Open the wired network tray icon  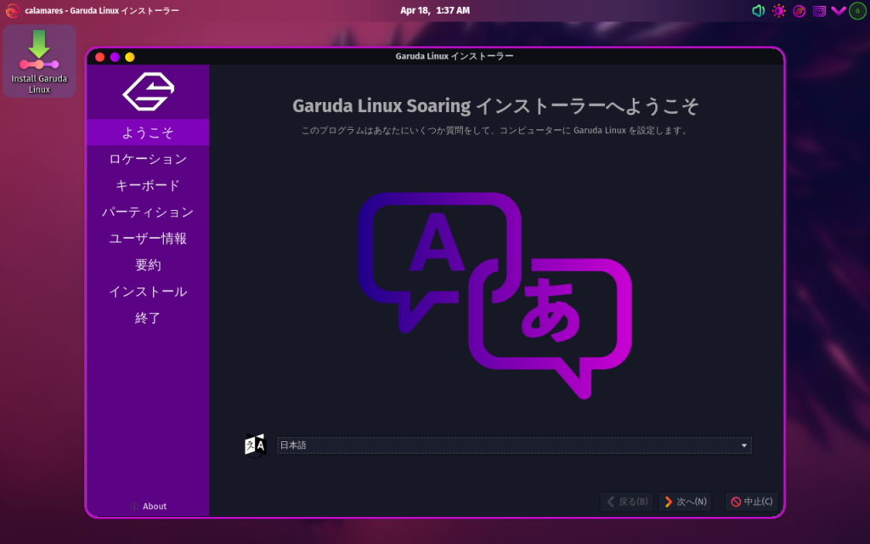coord(819,11)
